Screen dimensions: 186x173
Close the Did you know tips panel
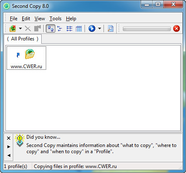click(x=9, y=138)
